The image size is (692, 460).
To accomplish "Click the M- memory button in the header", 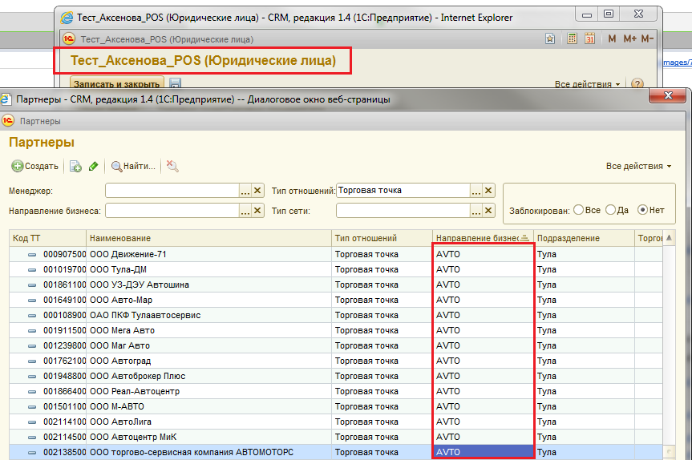I will click(x=647, y=38).
